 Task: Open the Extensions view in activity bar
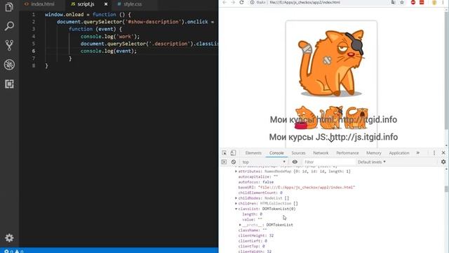click(9, 84)
